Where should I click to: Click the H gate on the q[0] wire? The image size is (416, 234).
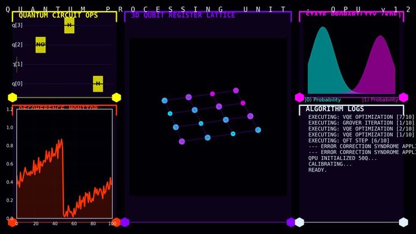click(x=98, y=84)
